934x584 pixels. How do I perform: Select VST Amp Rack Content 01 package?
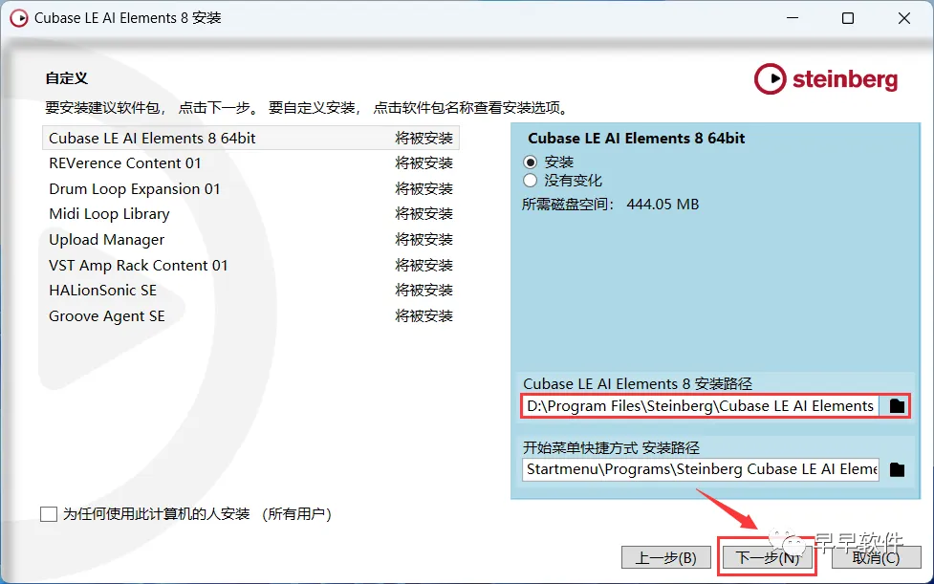click(250, 265)
